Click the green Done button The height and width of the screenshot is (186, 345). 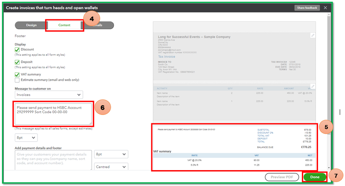[x=315, y=177]
